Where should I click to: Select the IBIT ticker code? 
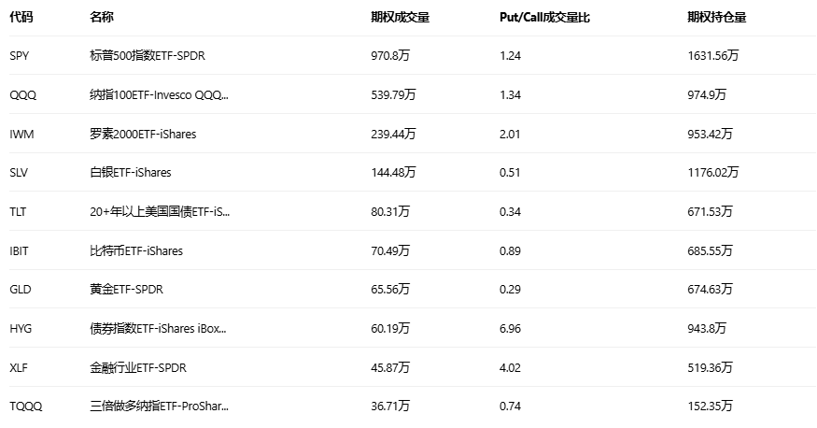(21, 250)
